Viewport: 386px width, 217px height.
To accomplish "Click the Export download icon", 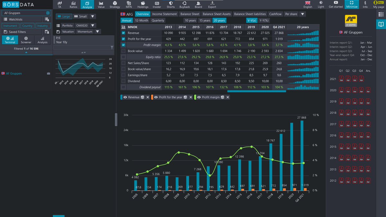I will point(212,3).
